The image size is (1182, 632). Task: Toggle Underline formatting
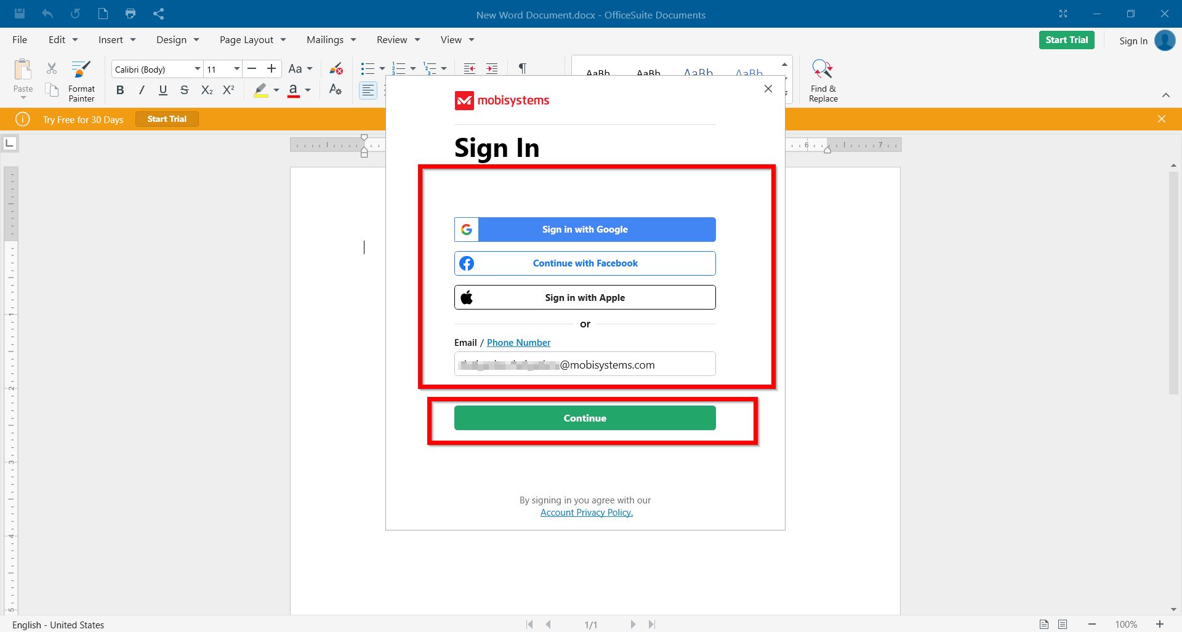coord(163,90)
